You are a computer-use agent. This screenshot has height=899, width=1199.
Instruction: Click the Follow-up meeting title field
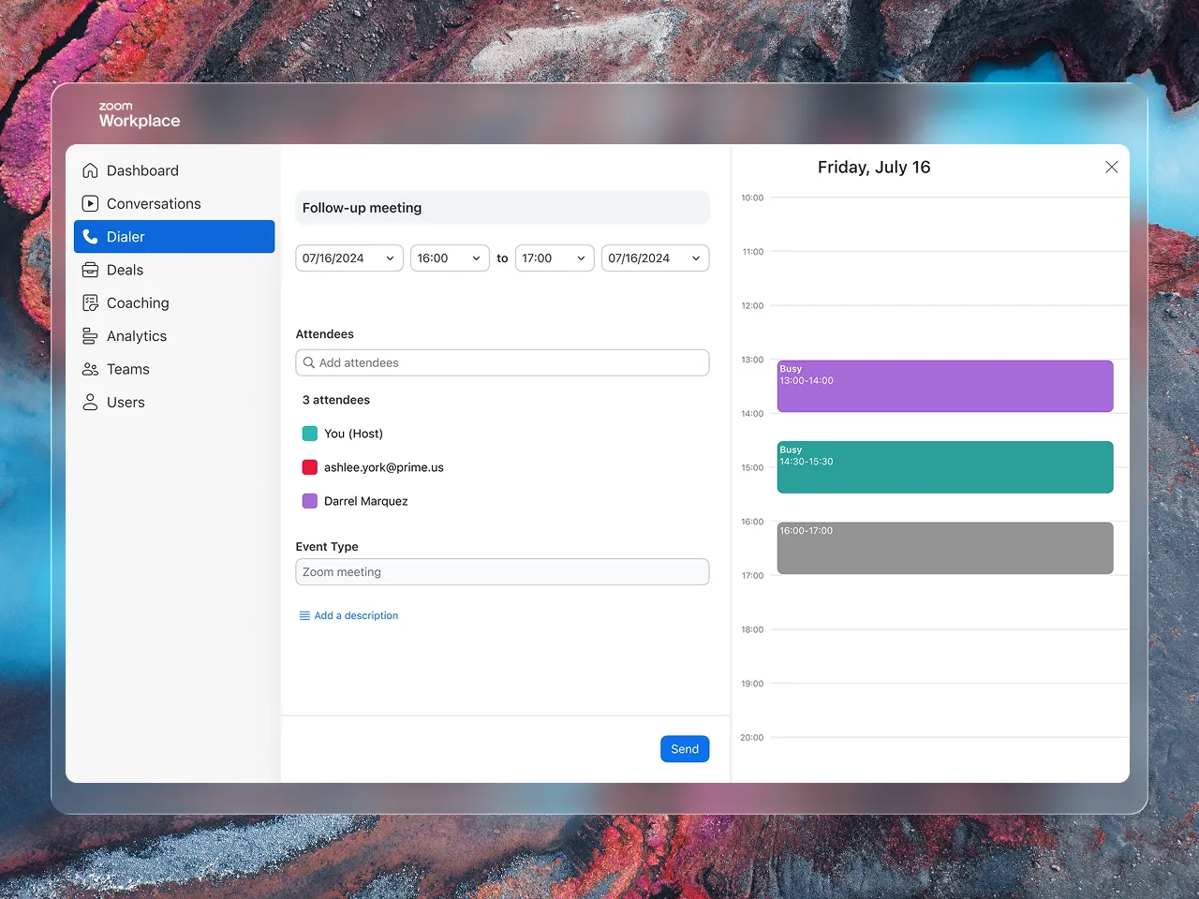(502, 208)
